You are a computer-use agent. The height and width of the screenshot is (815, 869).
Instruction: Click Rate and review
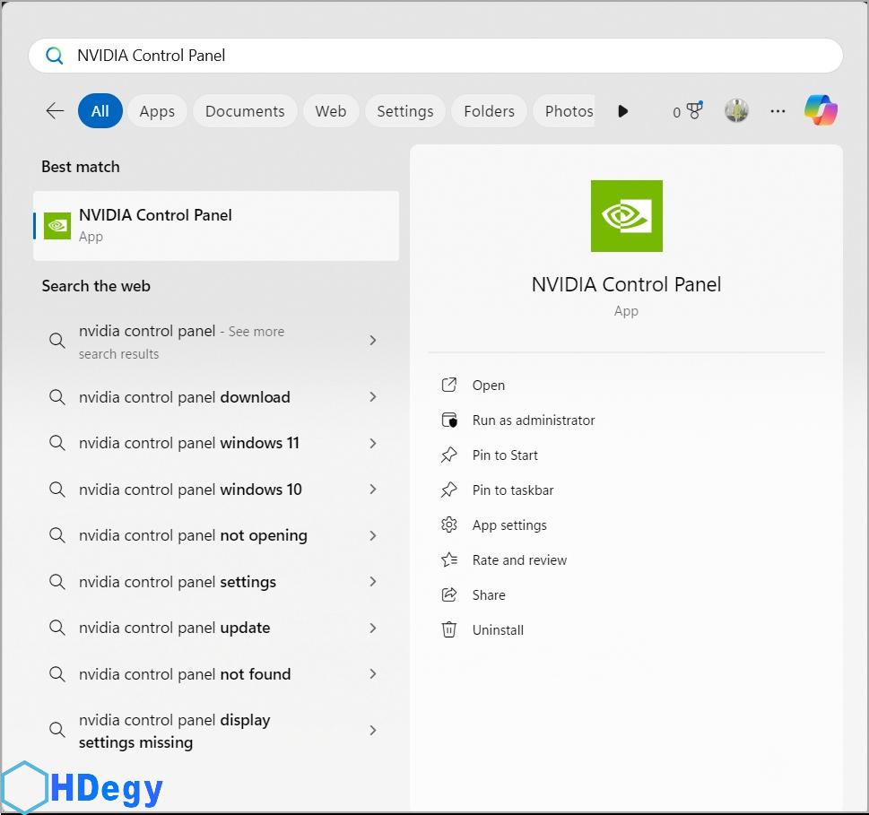519,559
